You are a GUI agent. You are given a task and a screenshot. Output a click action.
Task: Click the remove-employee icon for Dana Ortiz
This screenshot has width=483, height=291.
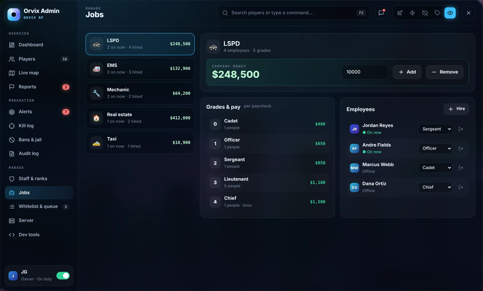tap(461, 187)
